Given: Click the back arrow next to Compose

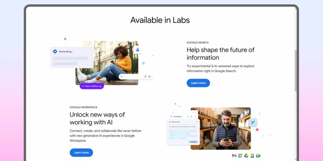Looking at the screenshot, I should (x=171, y=116).
